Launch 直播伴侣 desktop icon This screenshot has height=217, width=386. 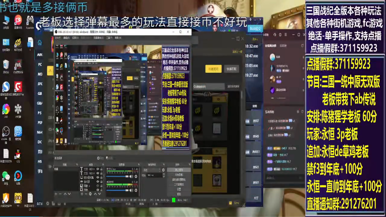tap(18, 22)
